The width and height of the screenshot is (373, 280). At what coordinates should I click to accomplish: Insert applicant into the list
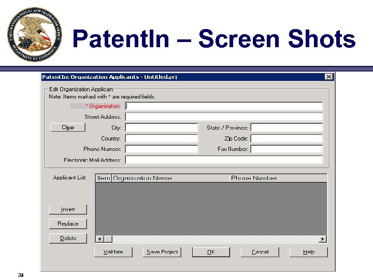coord(68,209)
